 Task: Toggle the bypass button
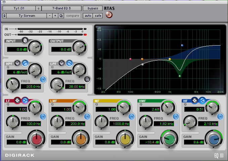click(x=93, y=8)
